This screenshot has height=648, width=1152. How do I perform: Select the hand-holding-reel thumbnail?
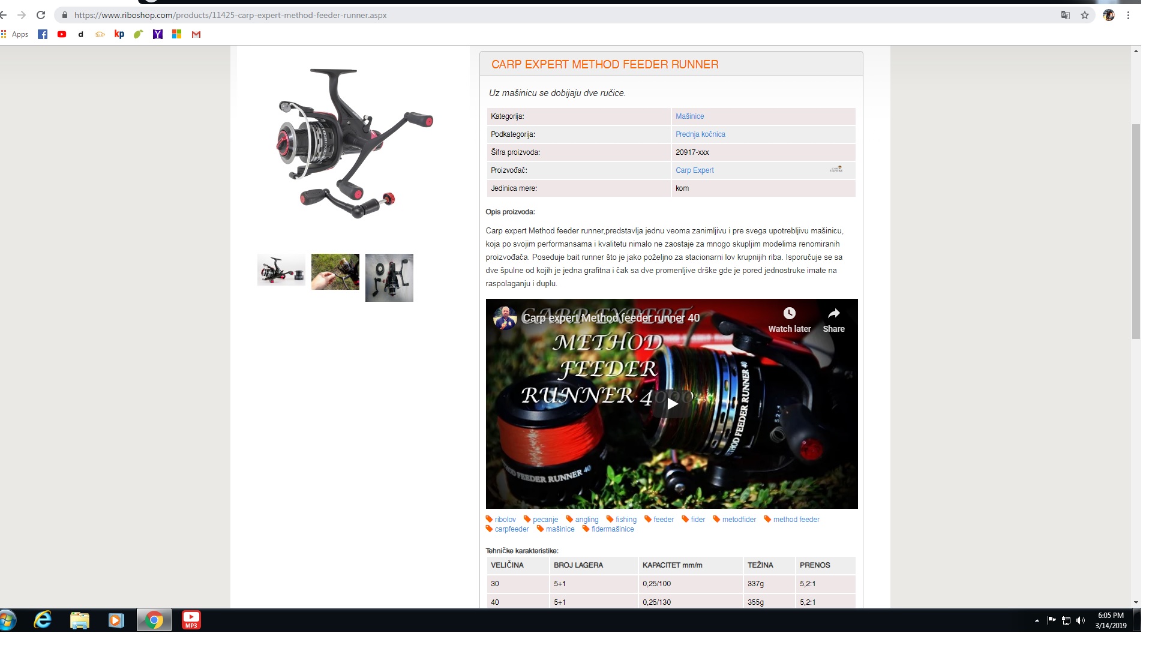[335, 272]
